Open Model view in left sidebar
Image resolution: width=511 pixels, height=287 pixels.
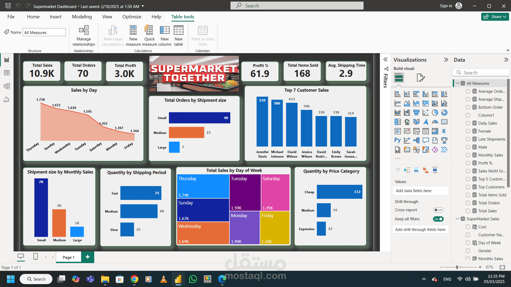pyautogui.click(x=7, y=86)
